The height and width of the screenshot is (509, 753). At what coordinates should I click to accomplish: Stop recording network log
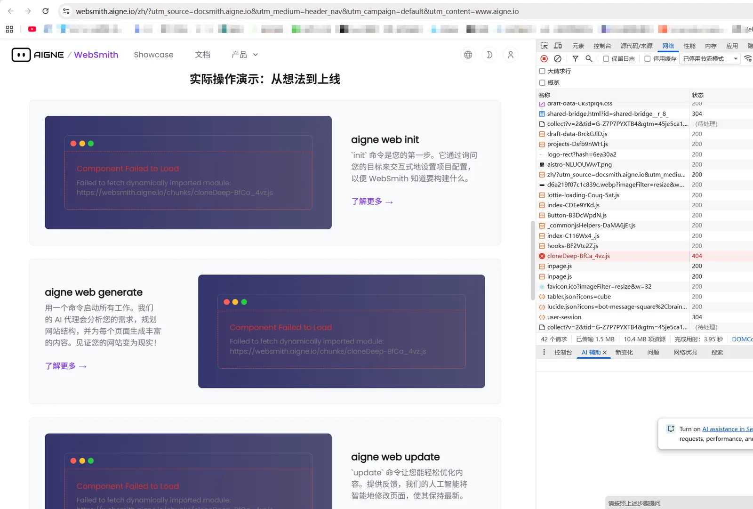tap(544, 59)
